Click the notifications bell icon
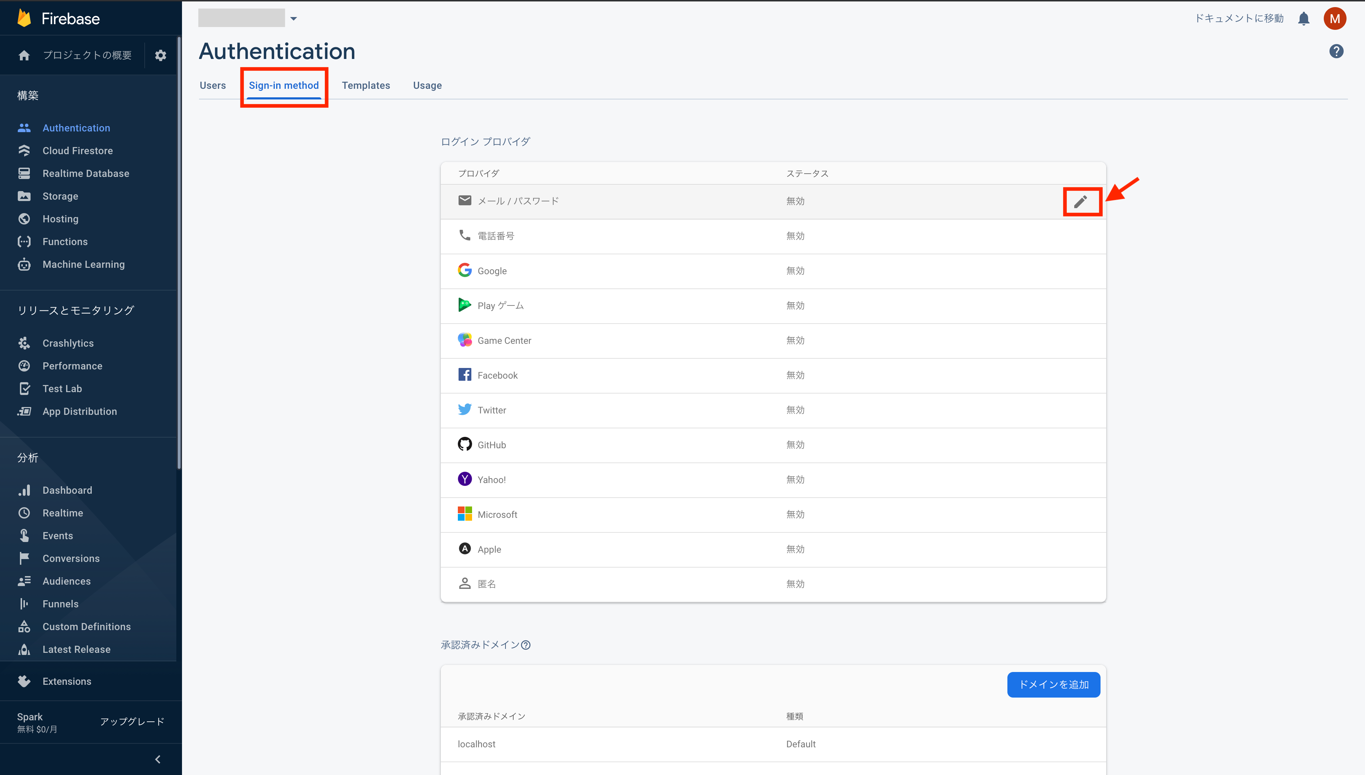The image size is (1365, 775). [x=1303, y=18]
